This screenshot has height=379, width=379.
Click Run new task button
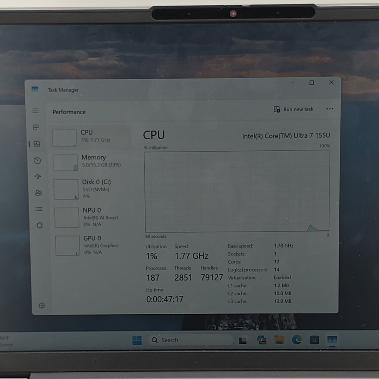pos(293,109)
